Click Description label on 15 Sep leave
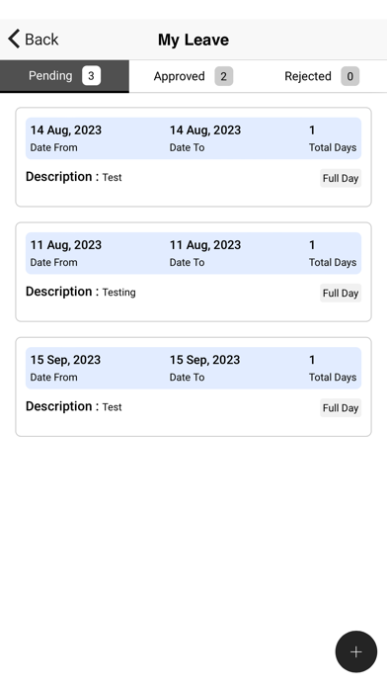 62,406
